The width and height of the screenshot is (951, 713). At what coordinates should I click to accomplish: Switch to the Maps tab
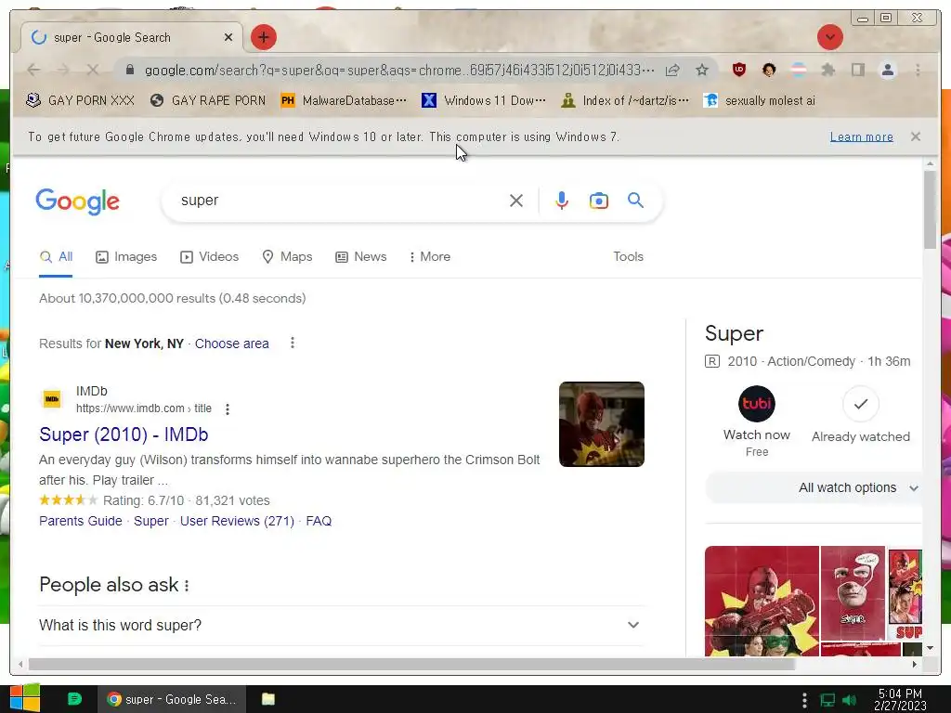tap(287, 257)
